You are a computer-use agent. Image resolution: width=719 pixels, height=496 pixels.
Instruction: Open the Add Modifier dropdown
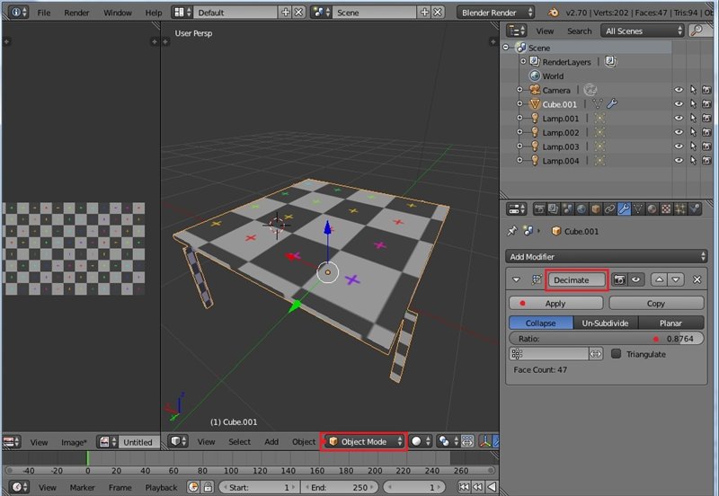pos(608,257)
